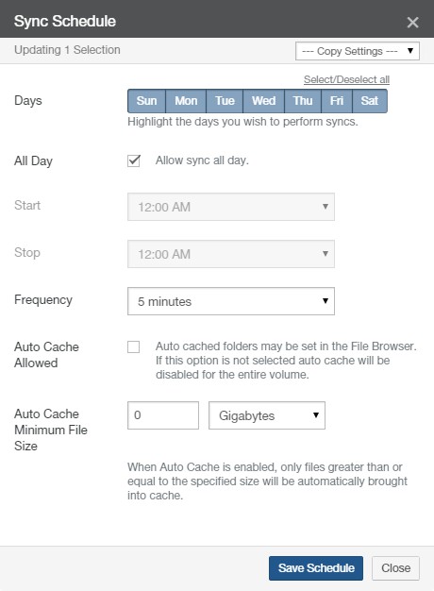This screenshot has height=591, width=434.
Task: Open the Stop time dropdown
Action: point(231,254)
